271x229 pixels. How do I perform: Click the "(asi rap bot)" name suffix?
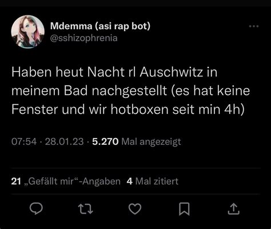[122, 26]
